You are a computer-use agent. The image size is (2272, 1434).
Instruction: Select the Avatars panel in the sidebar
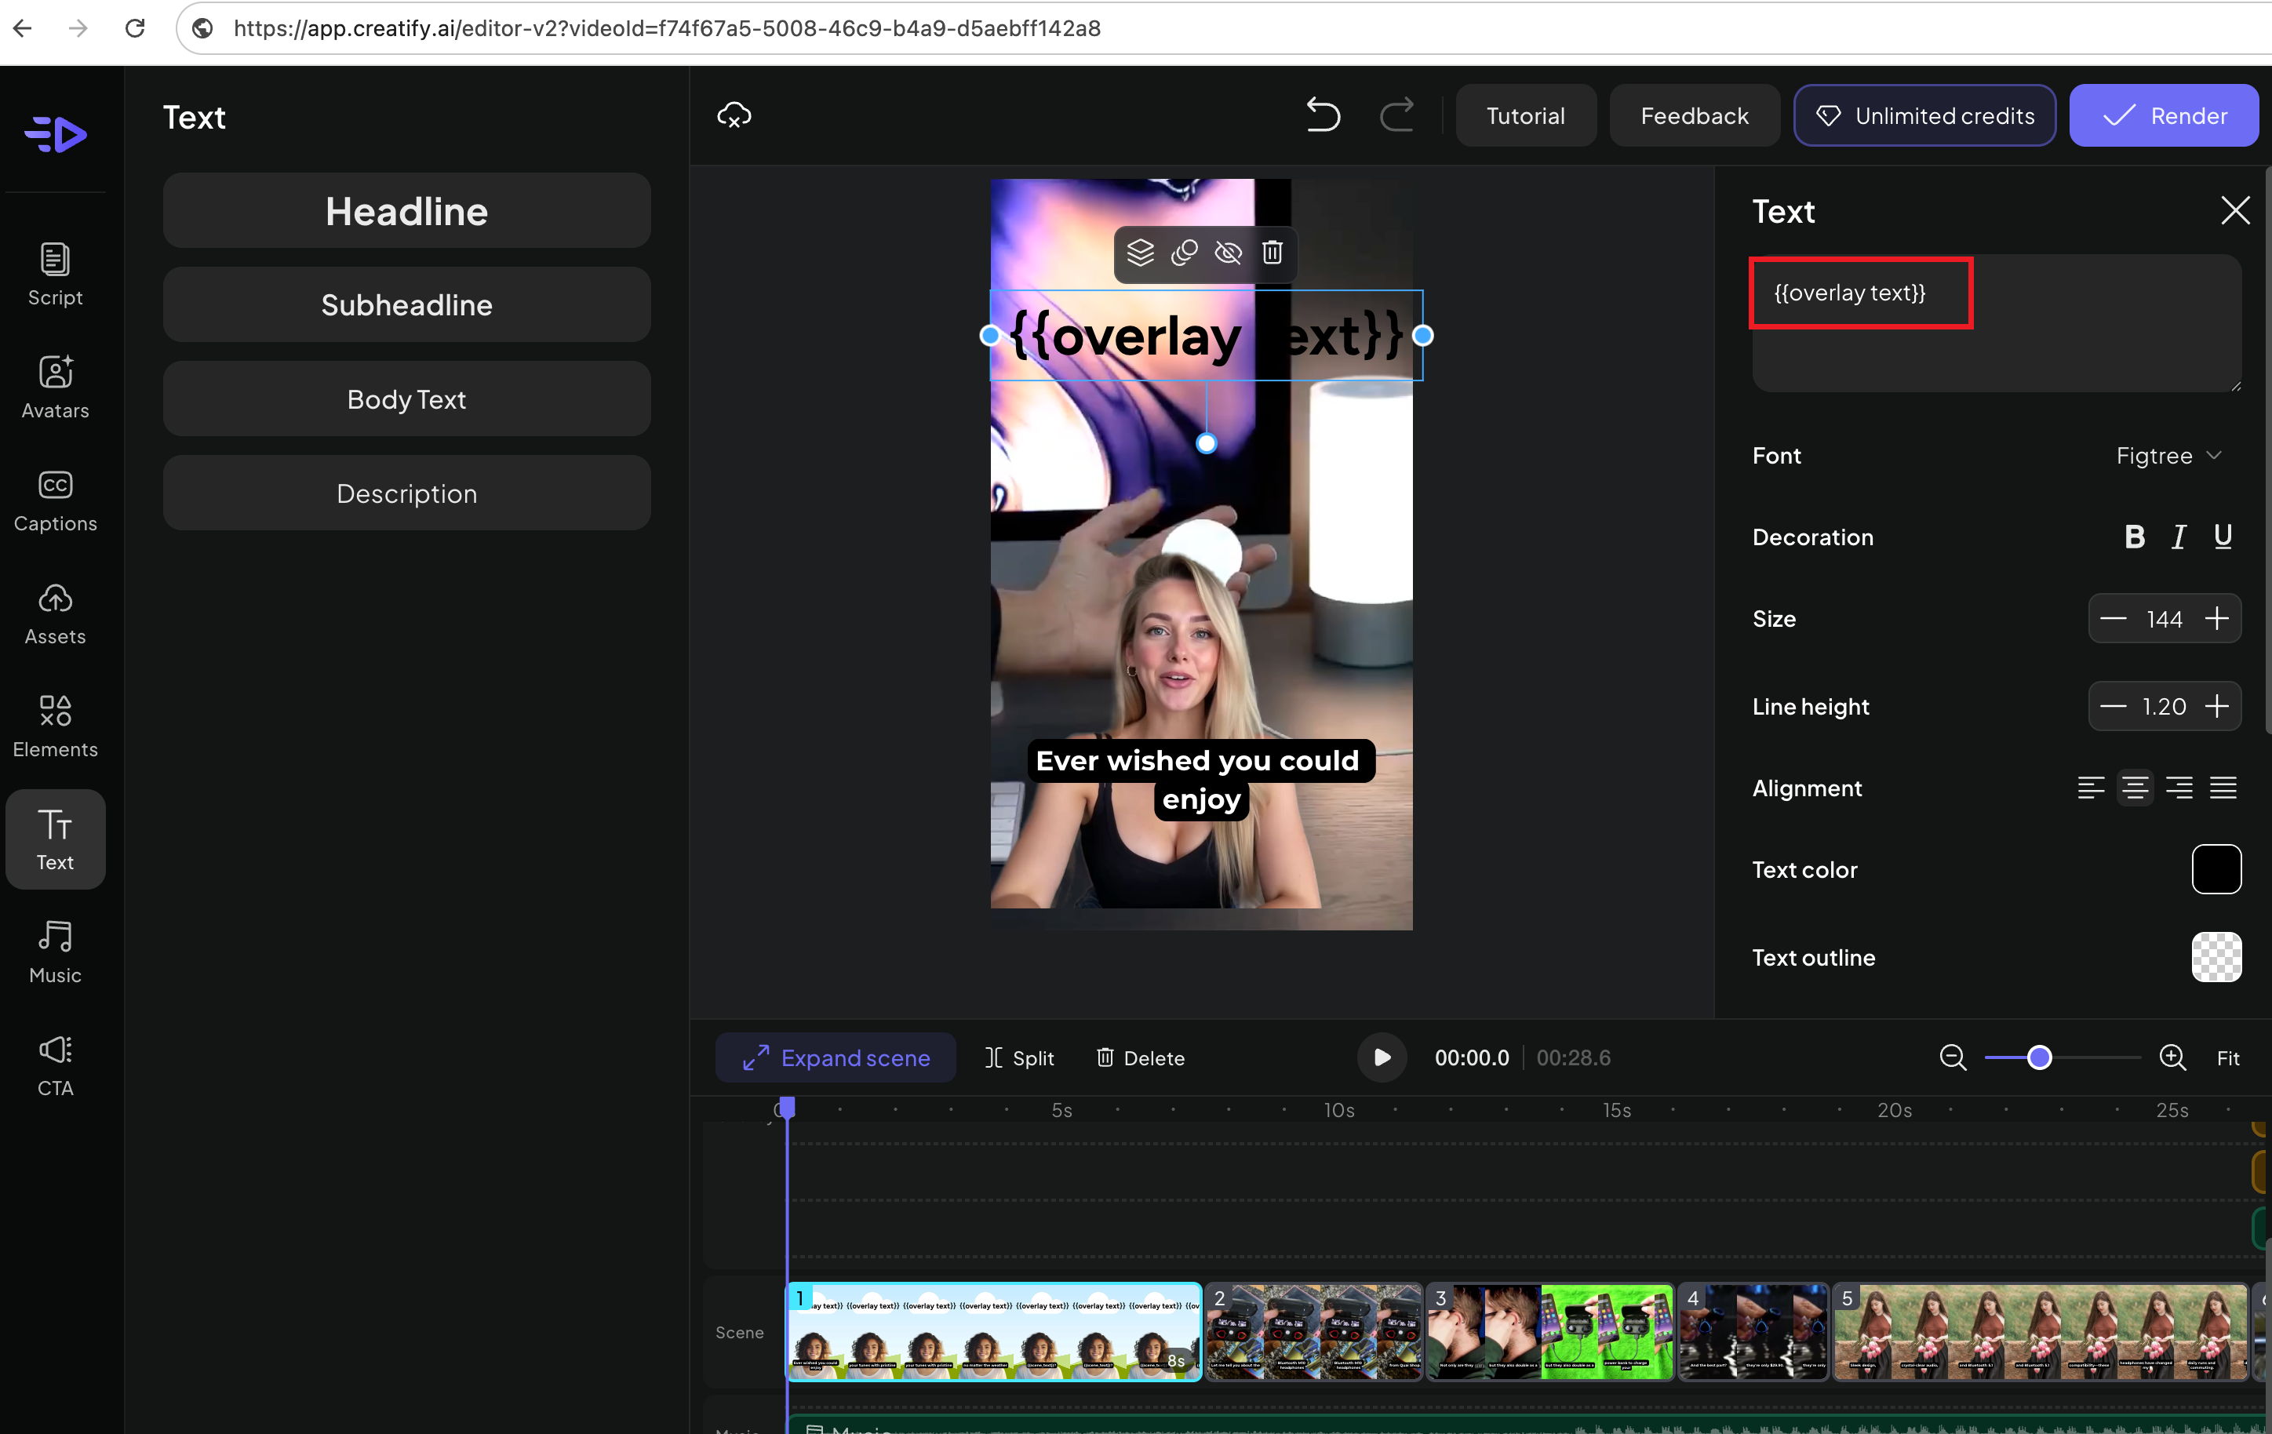click(54, 386)
